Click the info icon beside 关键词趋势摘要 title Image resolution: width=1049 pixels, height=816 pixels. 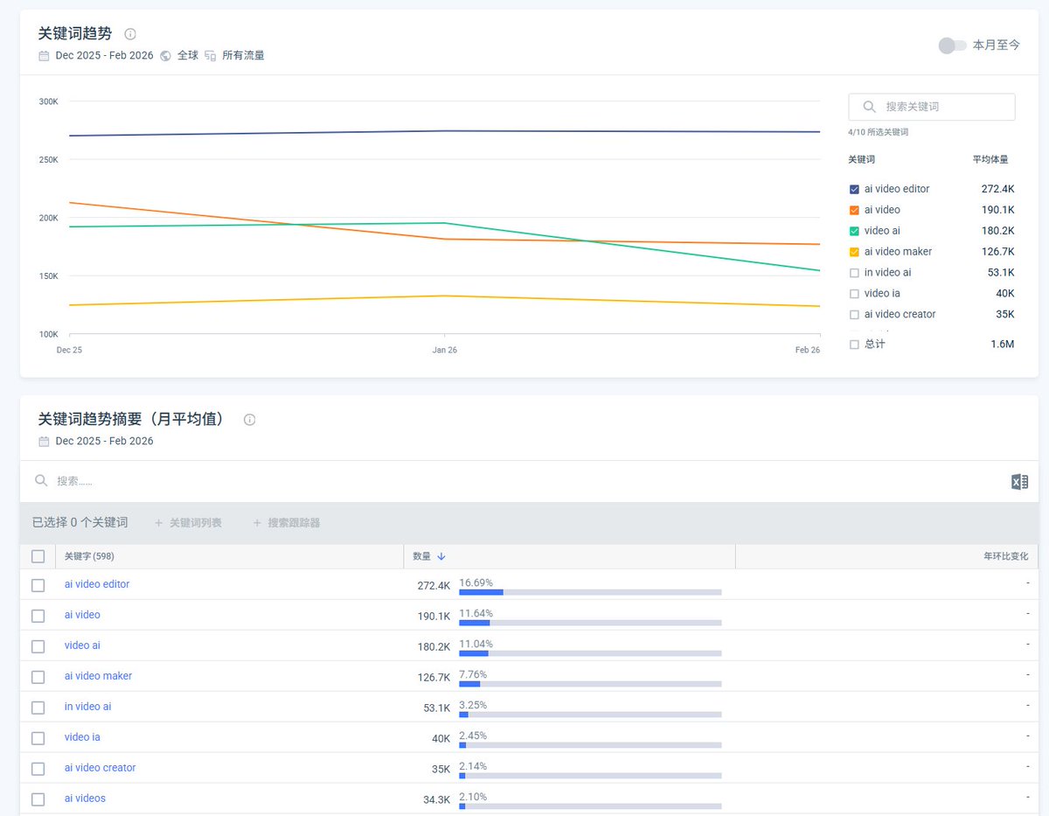tap(249, 420)
